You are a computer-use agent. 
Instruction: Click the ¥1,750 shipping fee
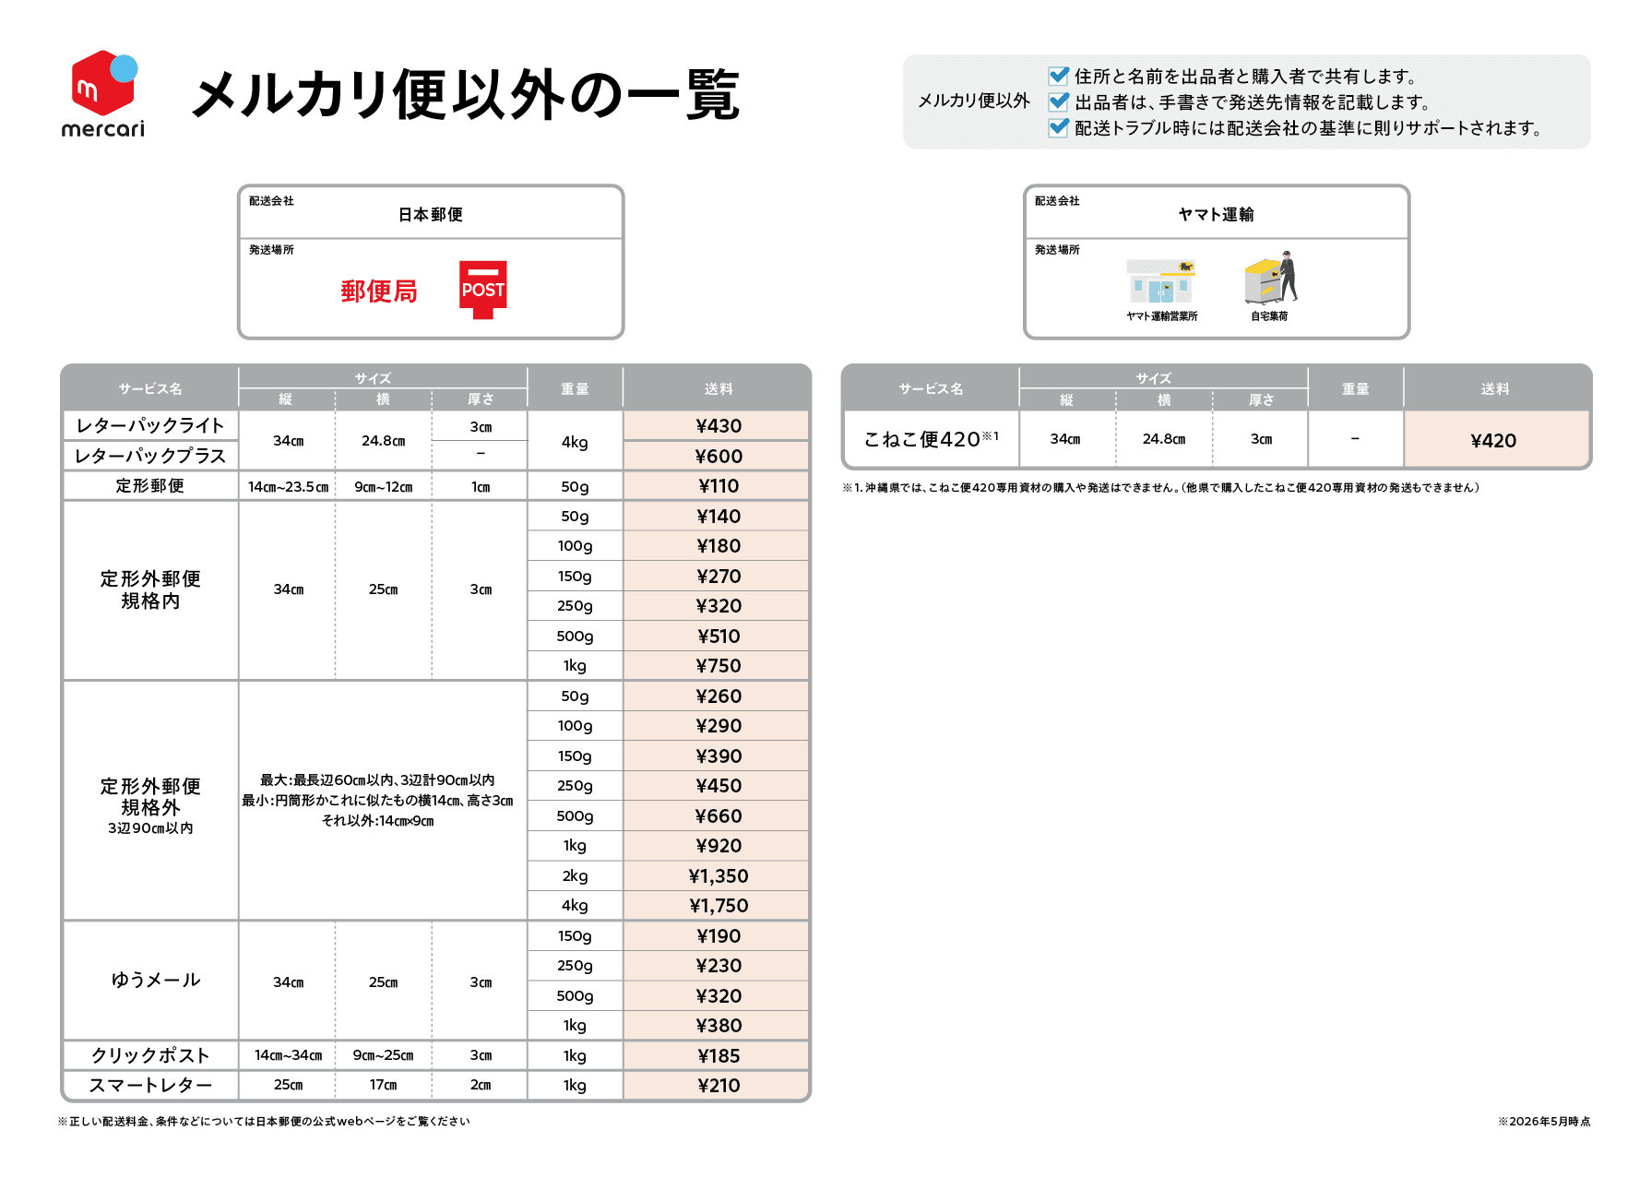click(x=719, y=906)
